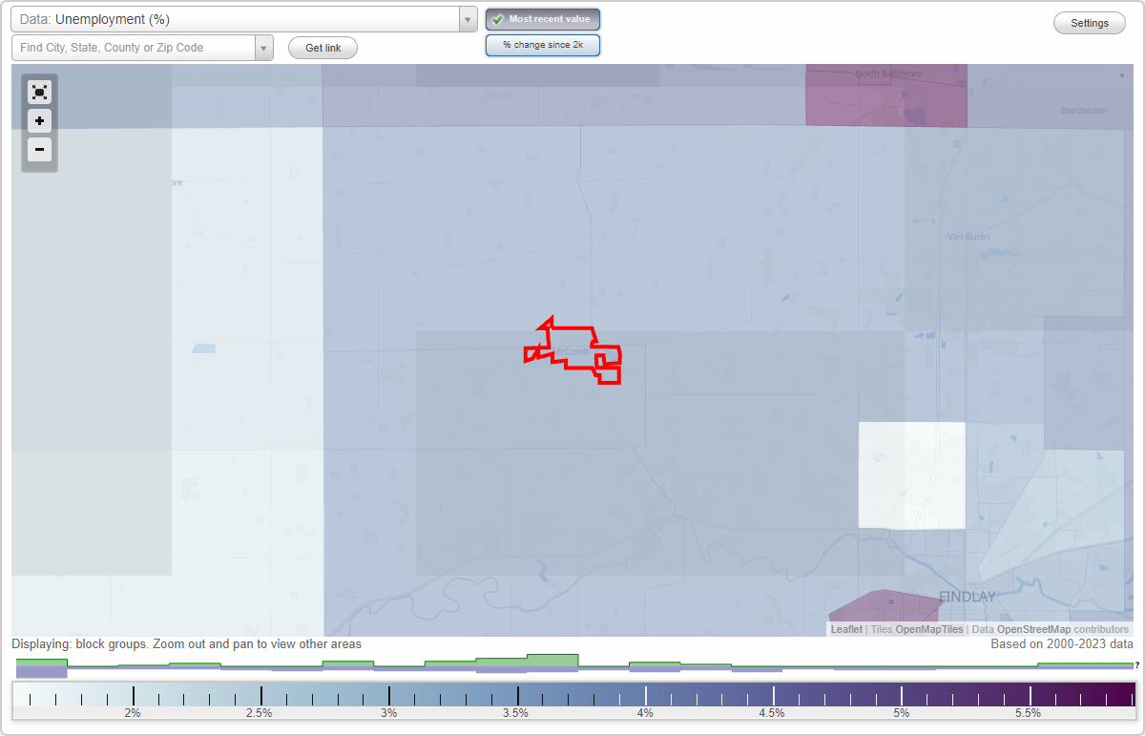The image size is (1145, 736).
Task: Open the Leaflet attribution link
Action: click(846, 630)
